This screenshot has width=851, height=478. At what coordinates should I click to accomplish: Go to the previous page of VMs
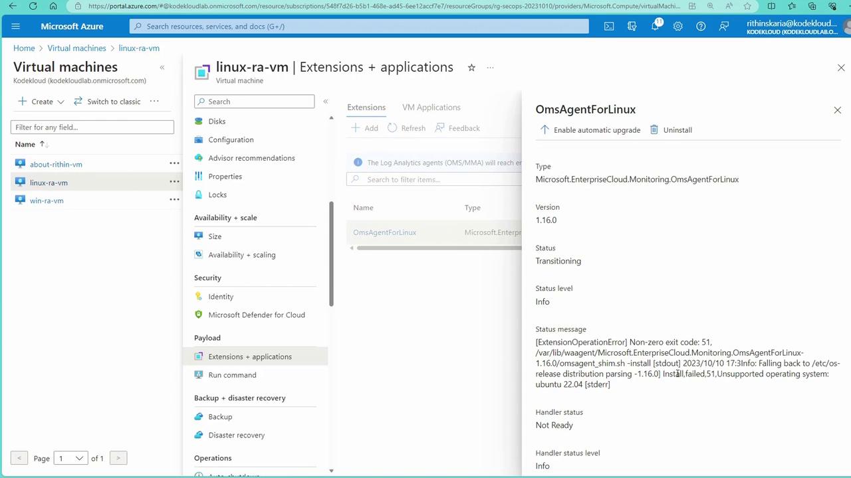point(19,458)
